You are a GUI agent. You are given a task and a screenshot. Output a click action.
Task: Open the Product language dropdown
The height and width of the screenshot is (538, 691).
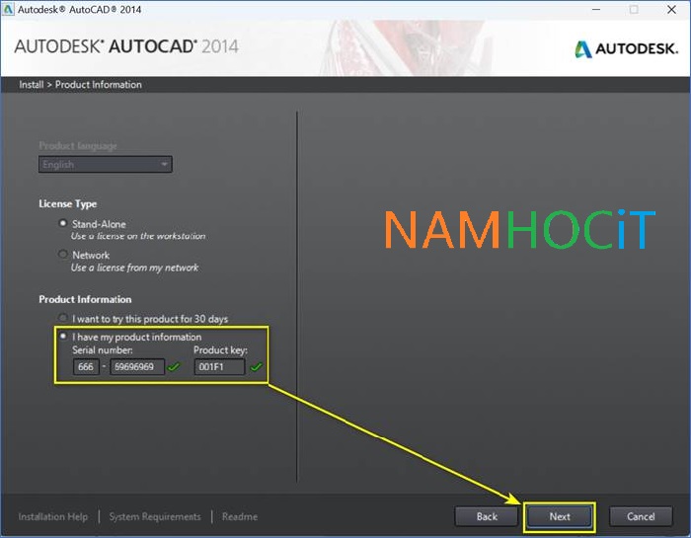[x=106, y=165]
